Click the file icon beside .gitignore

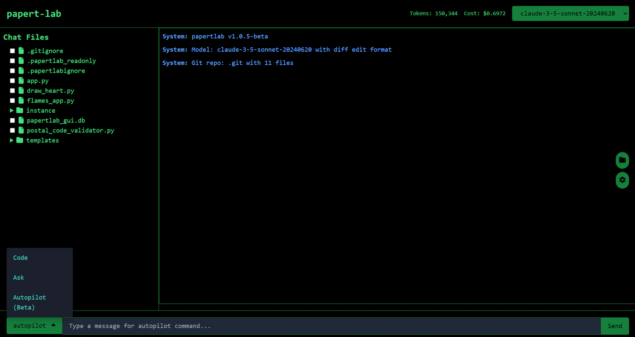tap(21, 51)
